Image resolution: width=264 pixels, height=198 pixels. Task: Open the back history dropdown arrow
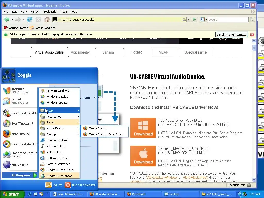(x=12, y=20)
